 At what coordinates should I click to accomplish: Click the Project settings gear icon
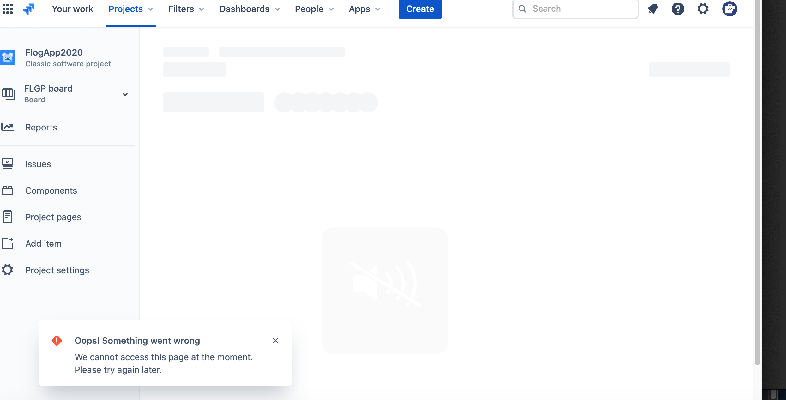click(x=8, y=270)
